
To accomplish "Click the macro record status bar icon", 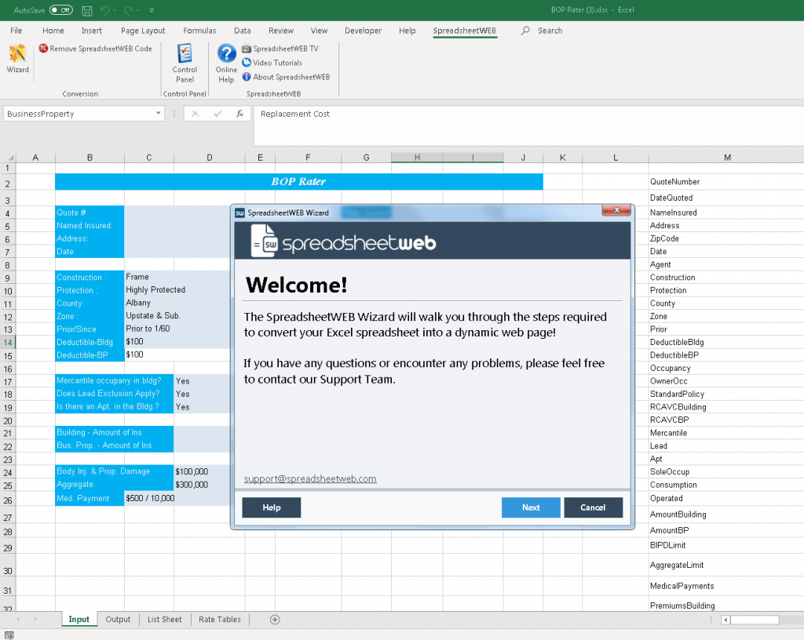I will pyautogui.click(x=9, y=635).
